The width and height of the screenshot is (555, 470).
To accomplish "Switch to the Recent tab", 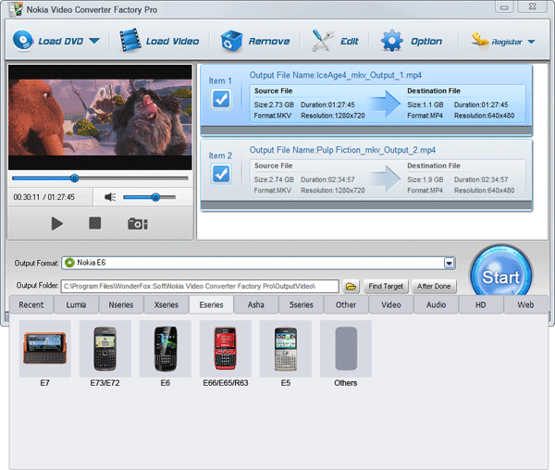I will click(x=31, y=304).
